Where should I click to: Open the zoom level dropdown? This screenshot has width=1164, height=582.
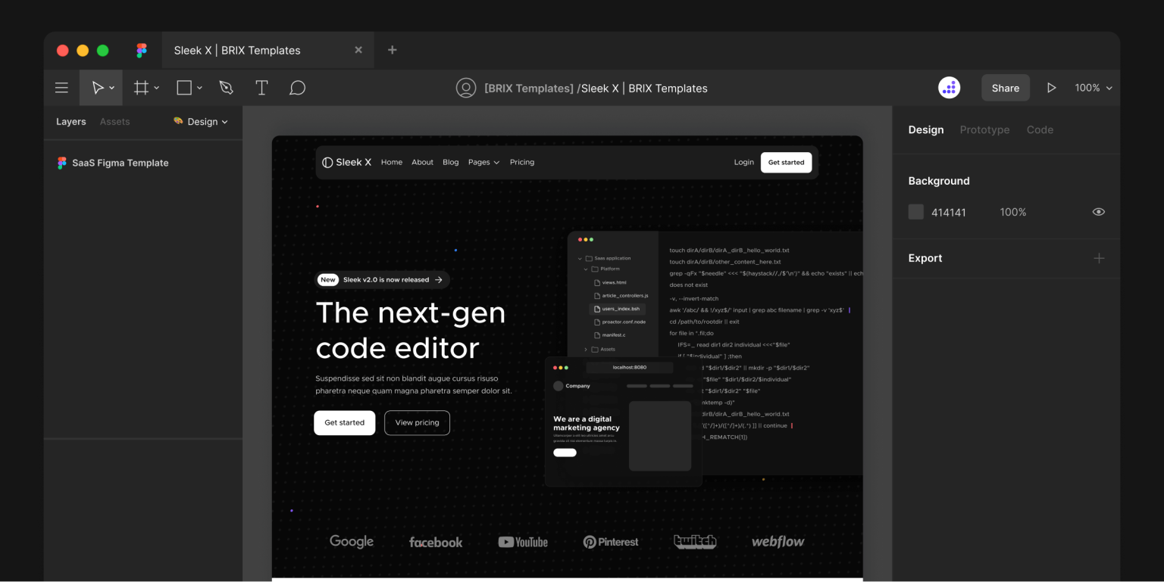(1094, 87)
